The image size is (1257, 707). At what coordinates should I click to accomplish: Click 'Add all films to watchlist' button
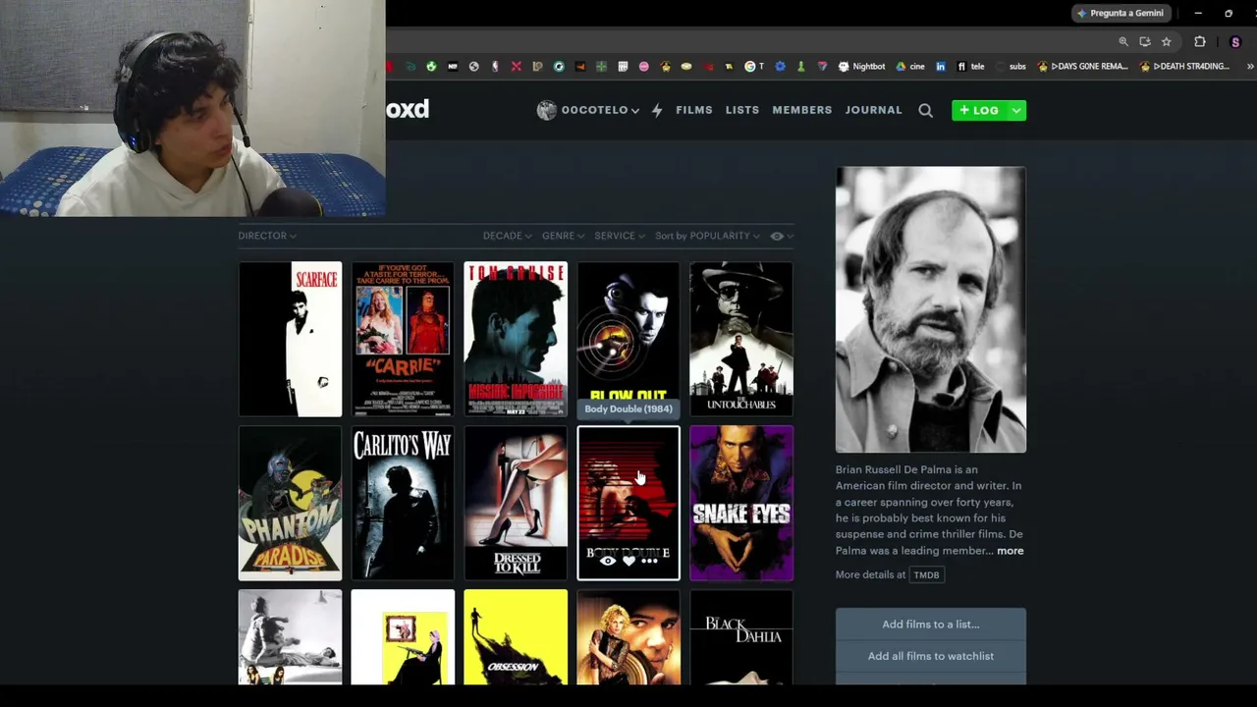point(931,656)
